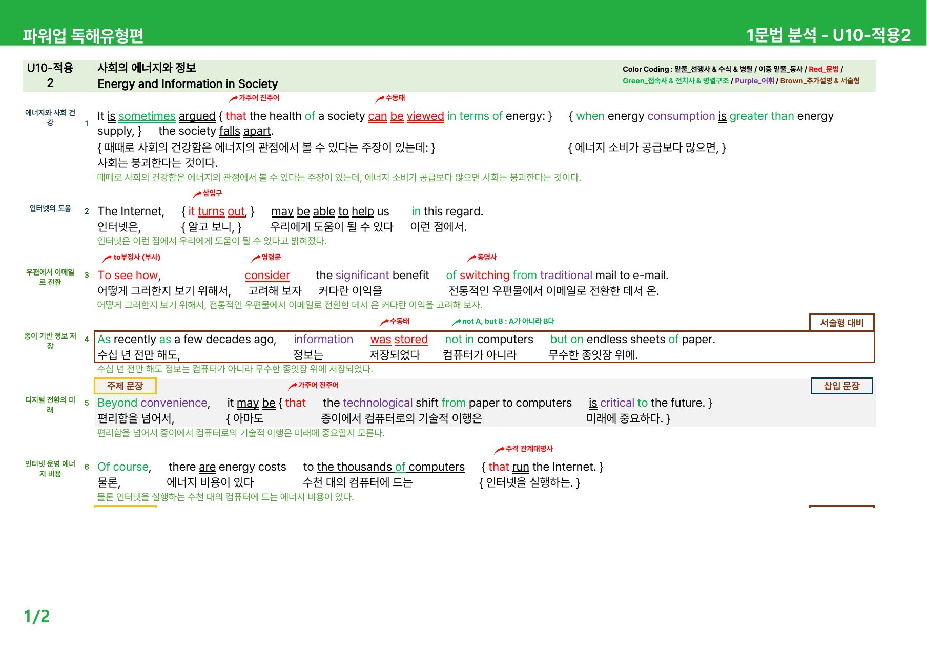Viewport: 927px width, 655px height.
Task: Click the red '가주어 진주어' annotation in sentence 1
Action: (259, 98)
